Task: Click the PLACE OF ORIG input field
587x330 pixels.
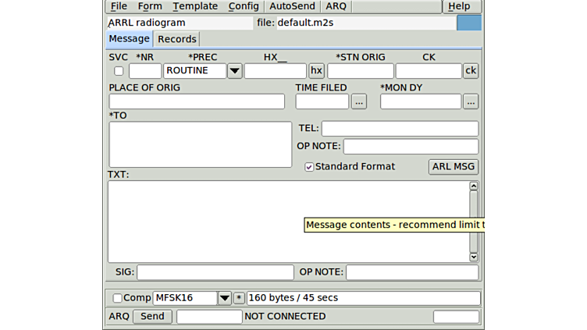Action: 197,101
